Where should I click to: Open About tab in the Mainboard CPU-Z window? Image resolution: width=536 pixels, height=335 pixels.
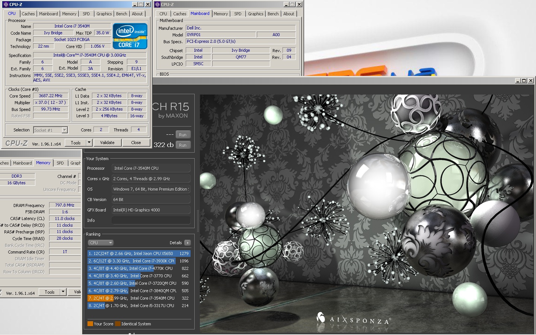[289, 14]
